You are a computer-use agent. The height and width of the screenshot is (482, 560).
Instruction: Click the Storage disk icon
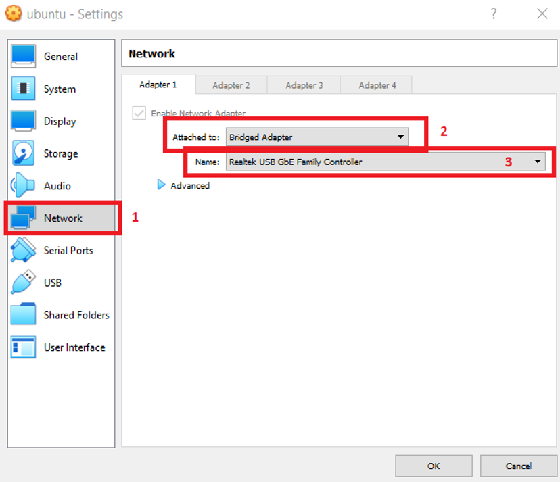(x=23, y=153)
